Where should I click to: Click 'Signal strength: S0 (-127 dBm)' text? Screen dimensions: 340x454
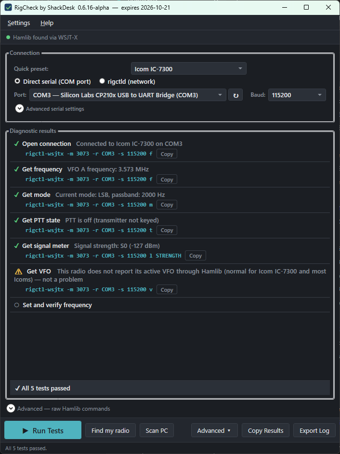click(117, 246)
